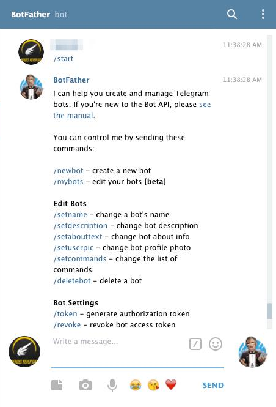Click the /mybots command link

(68, 181)
